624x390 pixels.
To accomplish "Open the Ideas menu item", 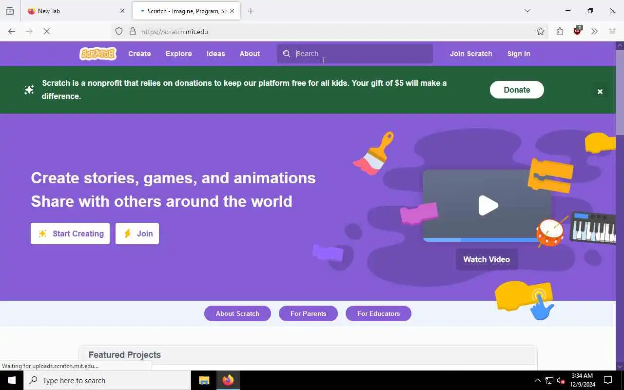I will pos(216,54).
